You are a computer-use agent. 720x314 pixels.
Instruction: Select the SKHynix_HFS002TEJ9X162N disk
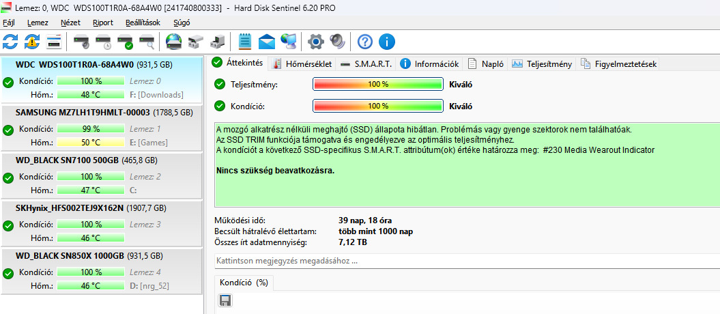pos(101,223)
